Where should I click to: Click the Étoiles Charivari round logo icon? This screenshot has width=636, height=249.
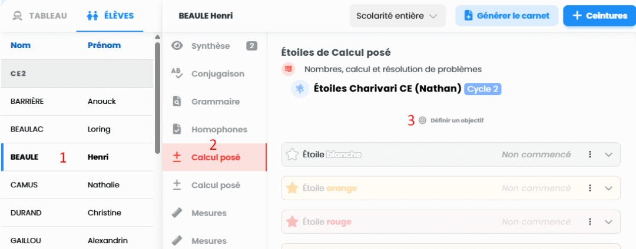[298, 89]
